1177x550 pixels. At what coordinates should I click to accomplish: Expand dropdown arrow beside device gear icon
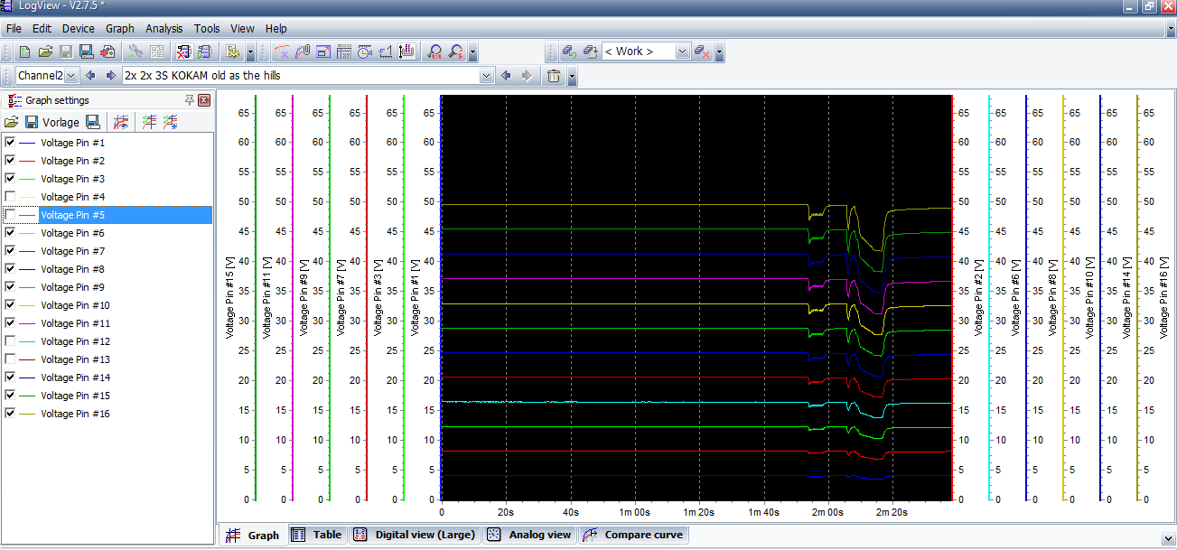250,51
